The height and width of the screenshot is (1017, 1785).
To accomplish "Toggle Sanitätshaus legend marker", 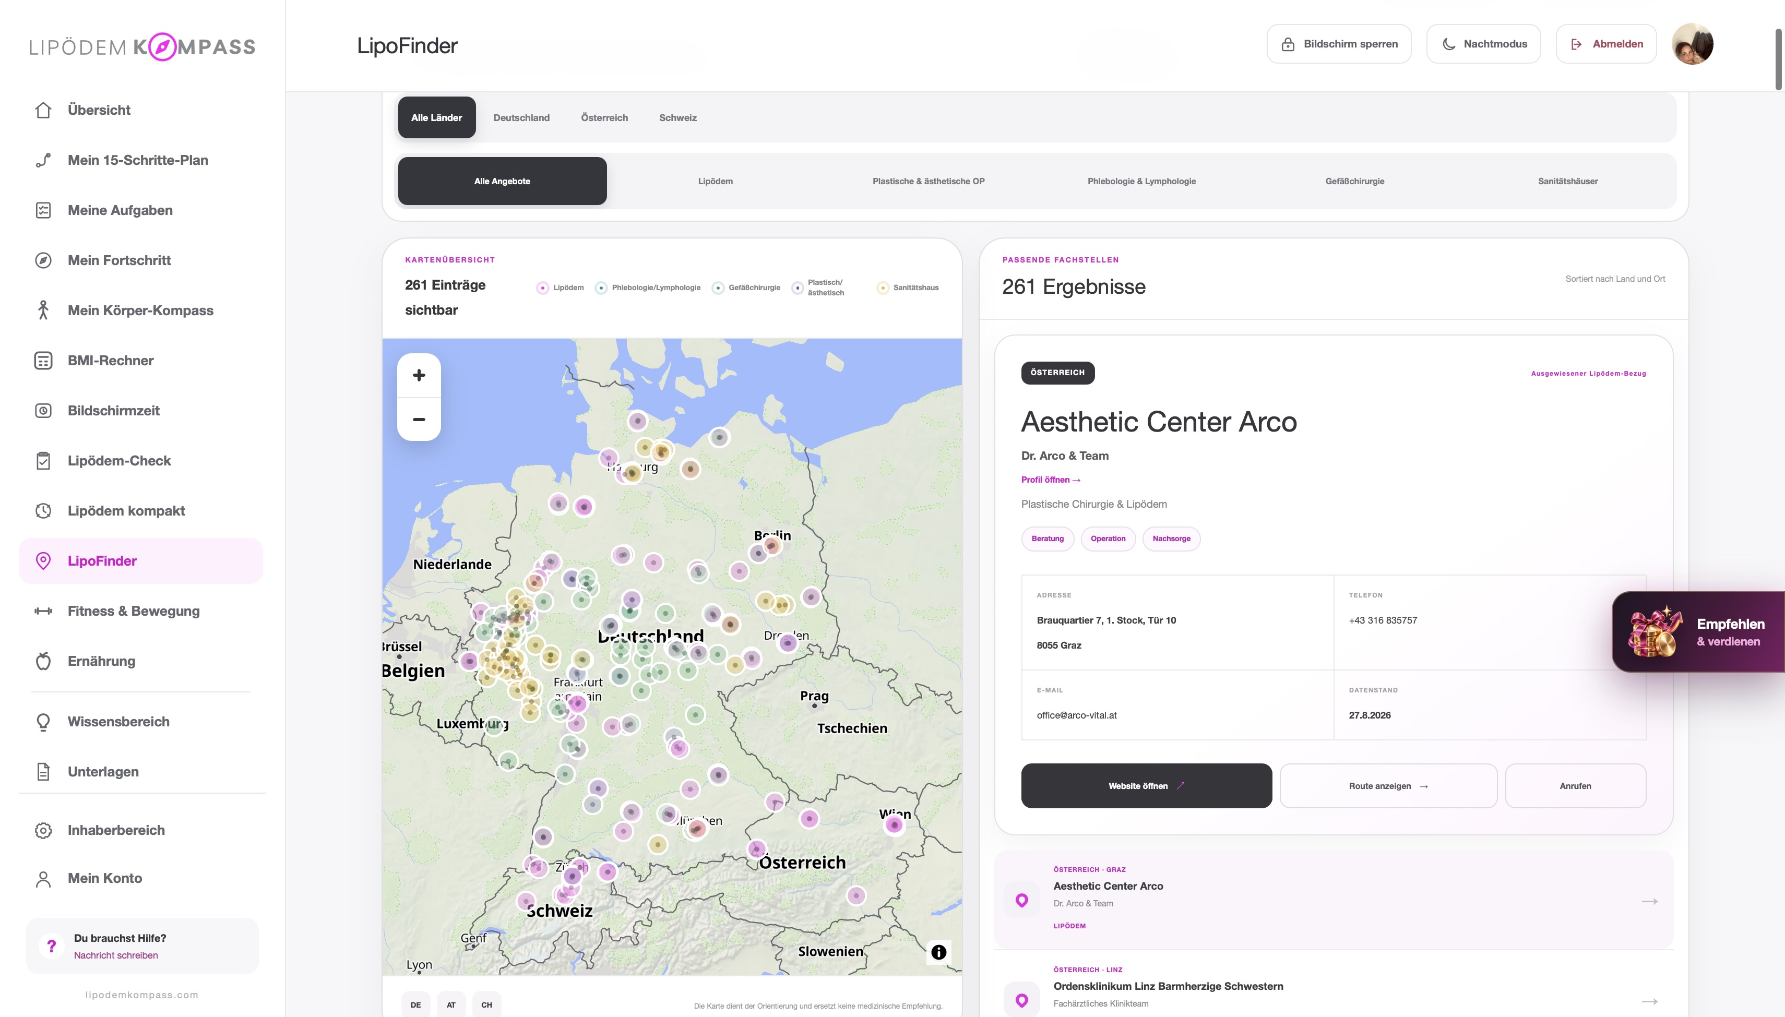I will 883,288.
